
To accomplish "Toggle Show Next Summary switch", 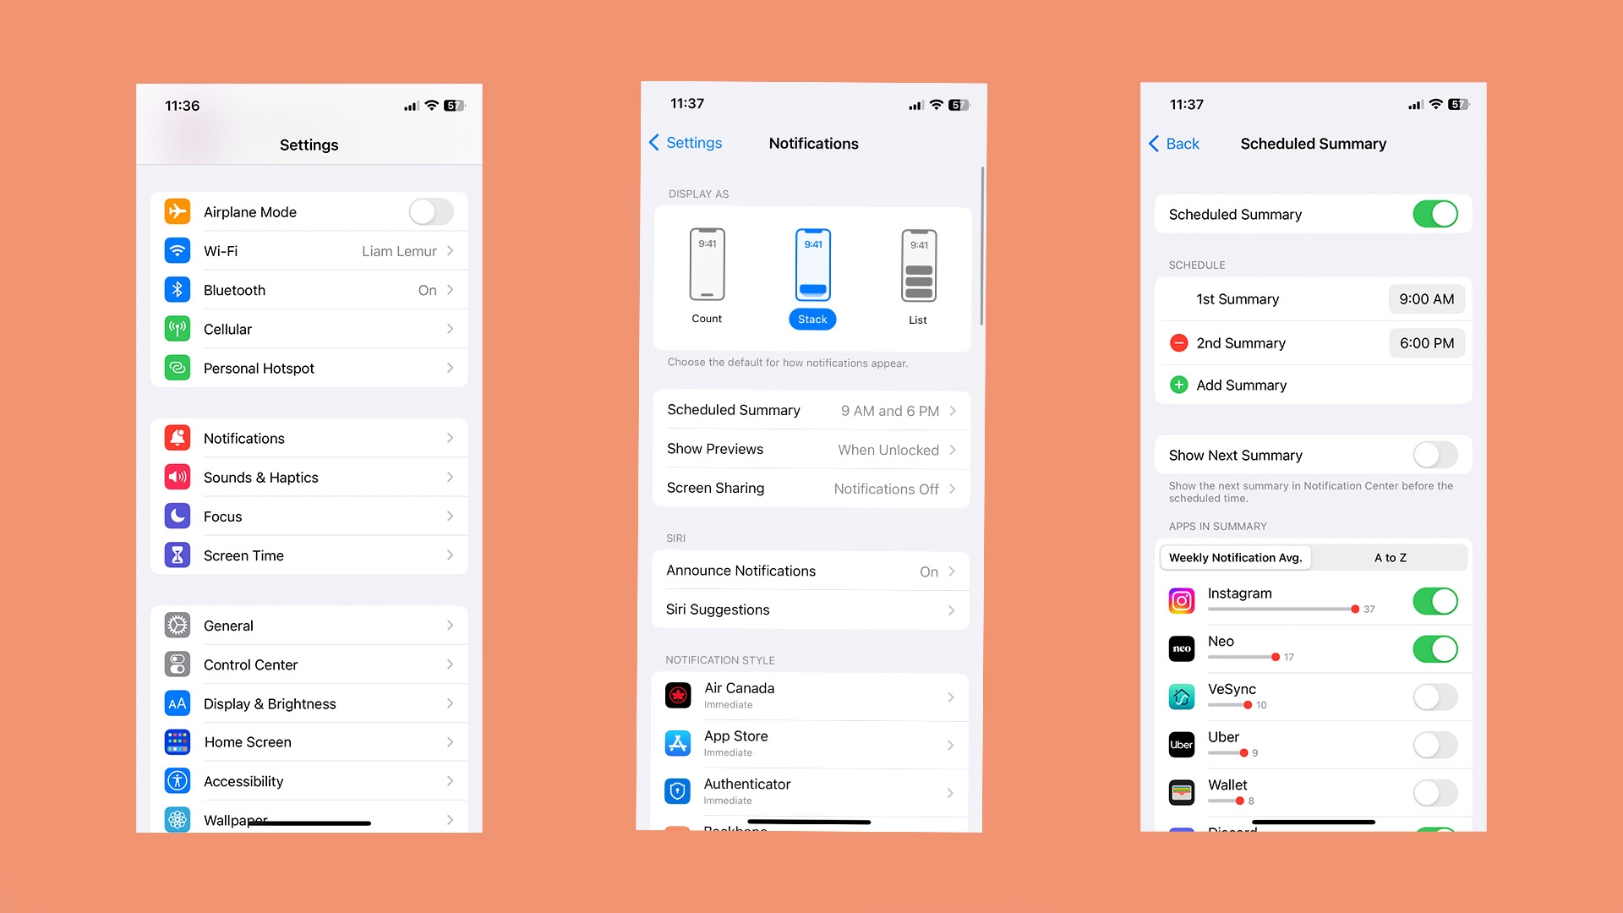I will click(x=1434, y=455).
